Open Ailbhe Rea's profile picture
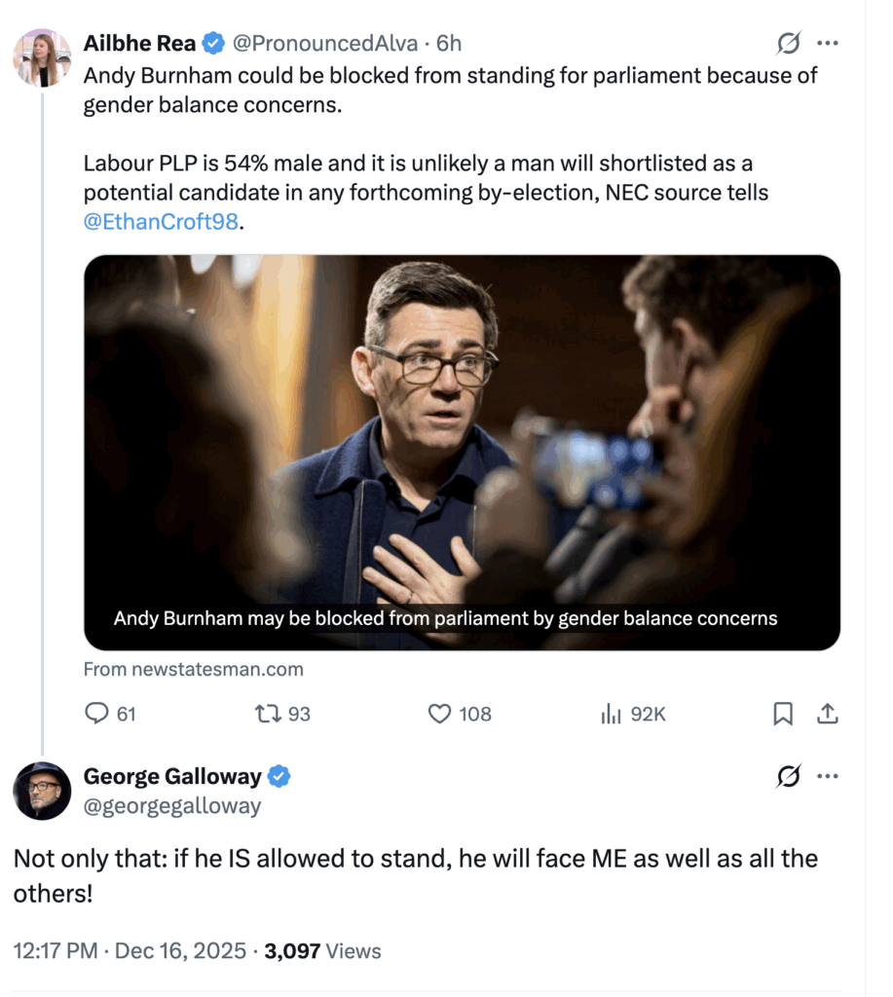Screen dimensions: 893x997 point(42,58)
